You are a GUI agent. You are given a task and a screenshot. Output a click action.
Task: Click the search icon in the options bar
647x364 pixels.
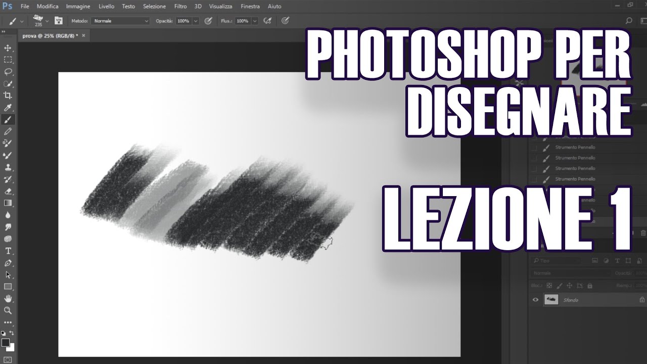coord(629,21)
